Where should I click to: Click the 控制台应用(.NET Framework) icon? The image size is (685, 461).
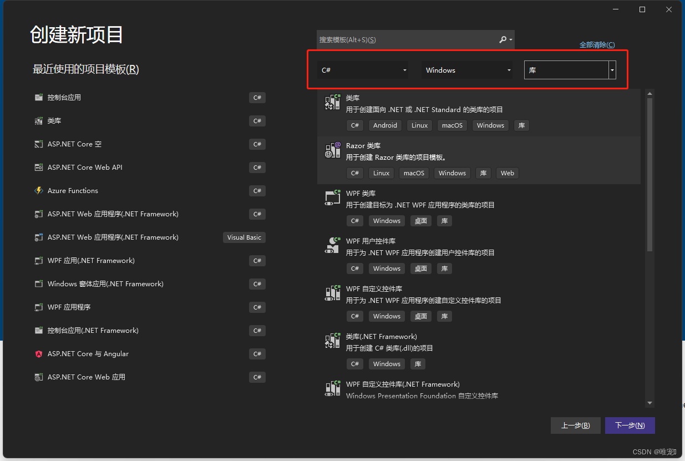pos(39,331)
